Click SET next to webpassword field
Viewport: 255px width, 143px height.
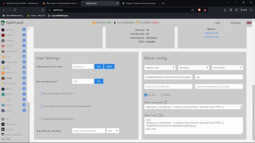[99, 66]
